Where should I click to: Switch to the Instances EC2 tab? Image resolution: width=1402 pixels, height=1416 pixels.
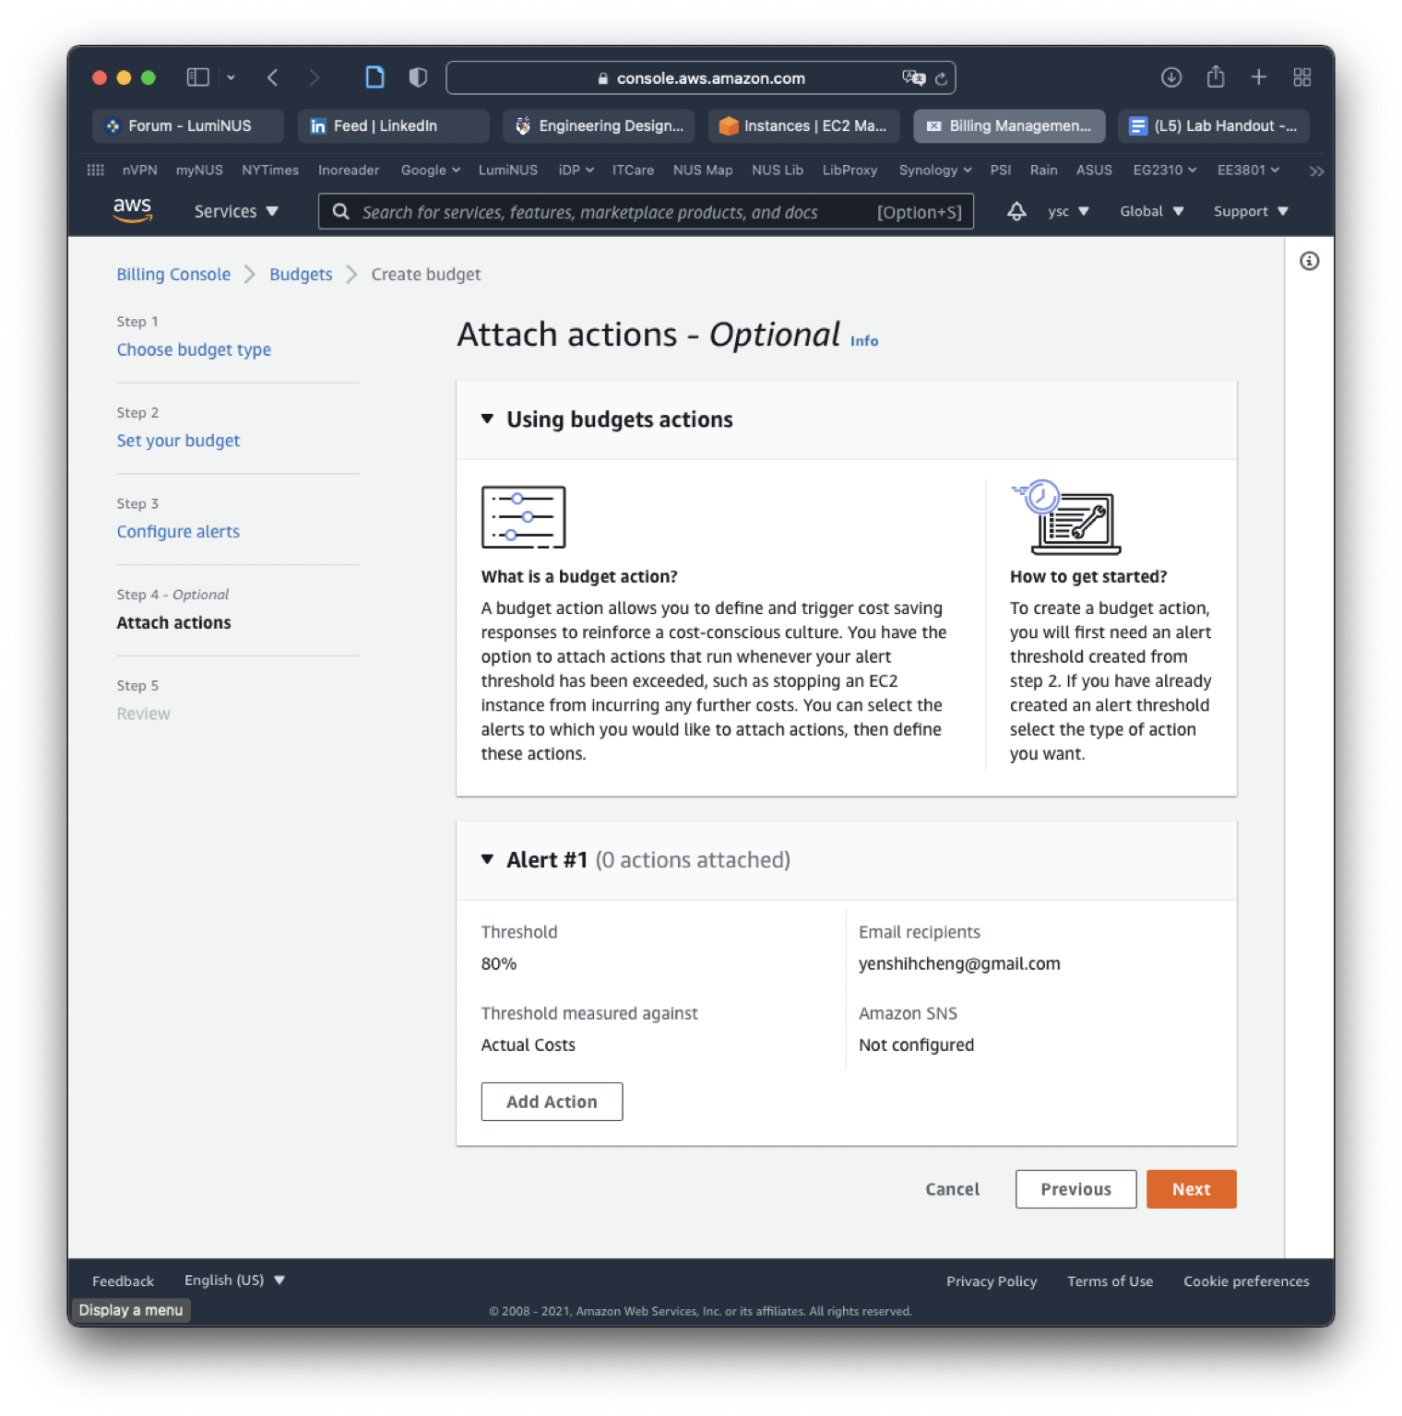point(803,126)
